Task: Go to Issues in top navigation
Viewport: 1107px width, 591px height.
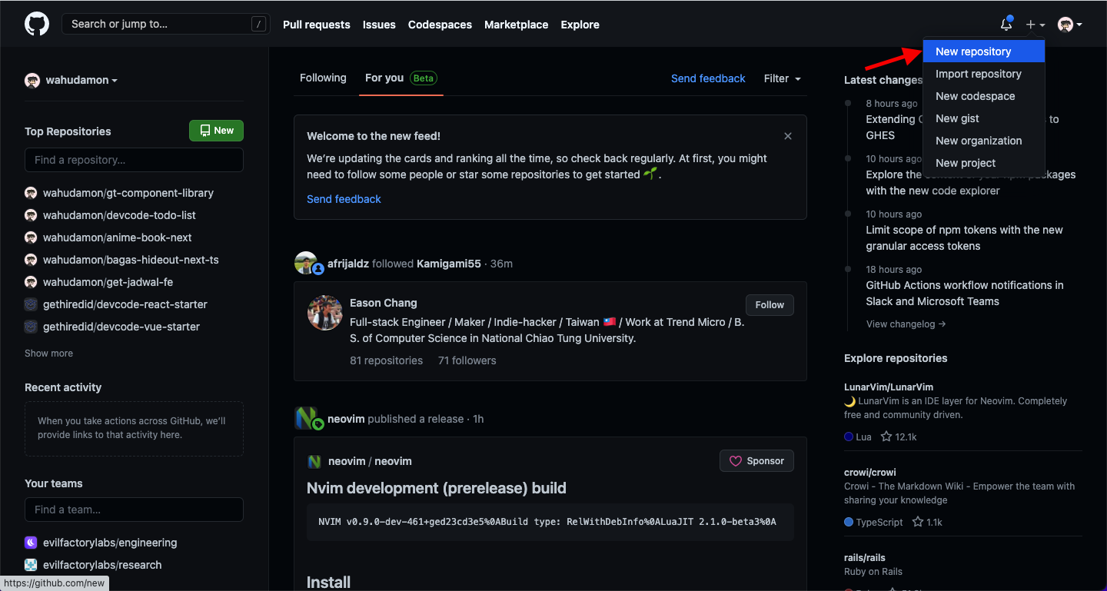Action: [379, 25]
